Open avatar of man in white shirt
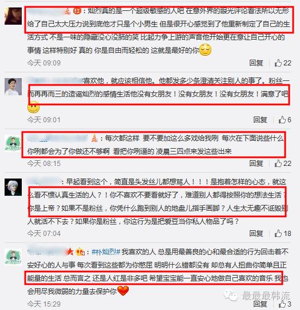Image resolution: width=300 pixels, height=310 pixels. pos(13,87)
